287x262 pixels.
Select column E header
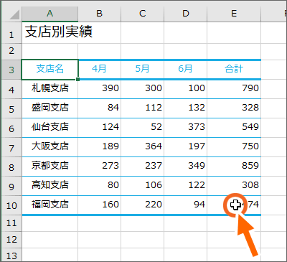click(234, 14)
